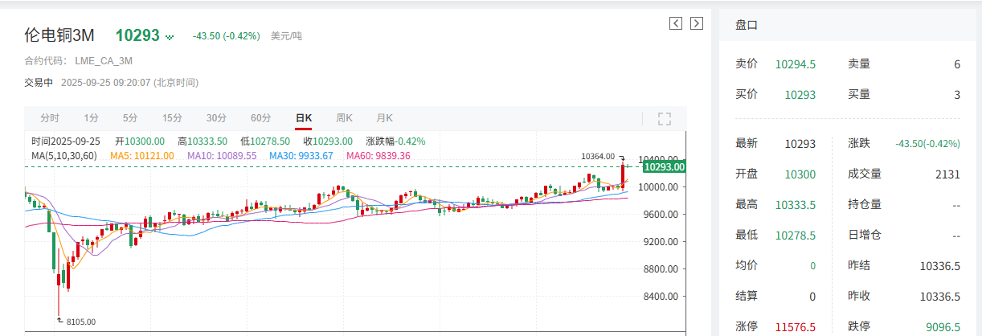Open the 月K monthly chart tab
This screenshot has height=336, width=982.
[x=384, y=118]
